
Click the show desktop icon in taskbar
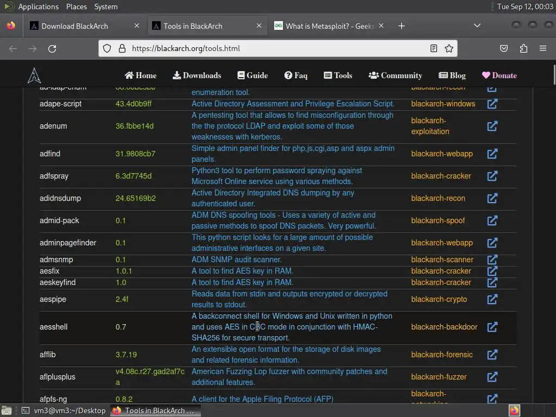tap(7, 410)
